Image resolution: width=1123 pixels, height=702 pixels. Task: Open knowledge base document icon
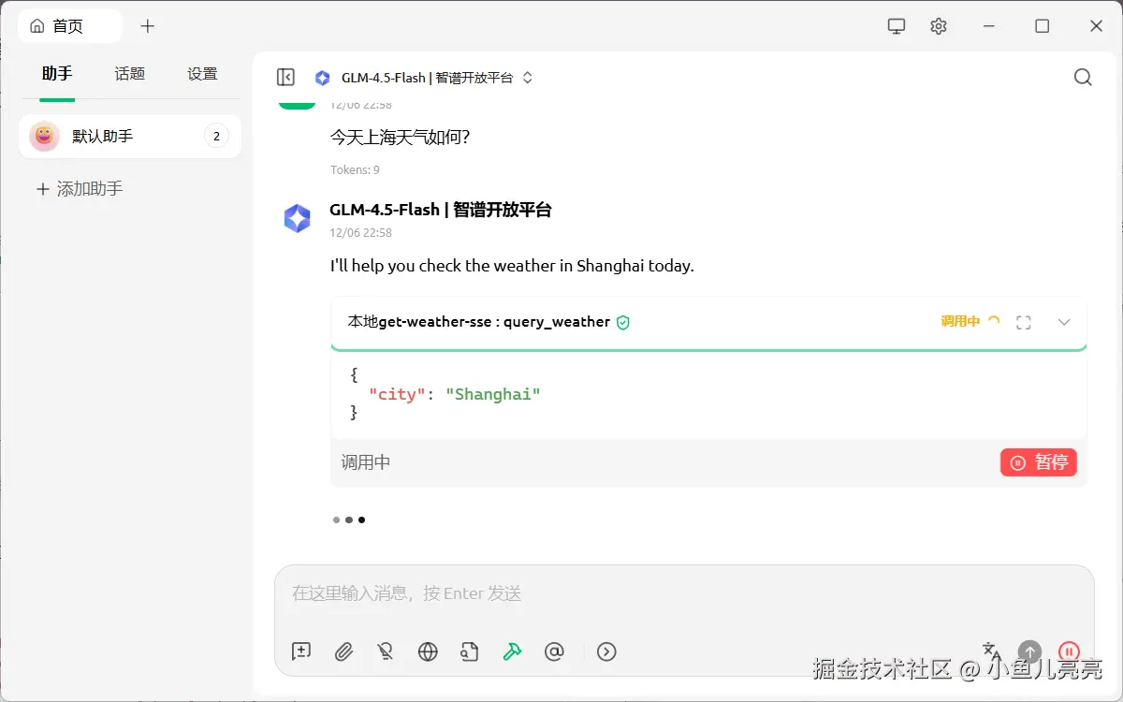point(470,651)
